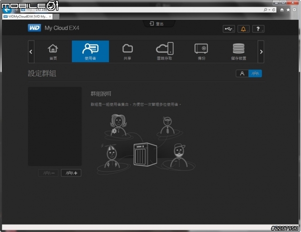
Task: Open the browser home icon
Action: click(282, 10)
